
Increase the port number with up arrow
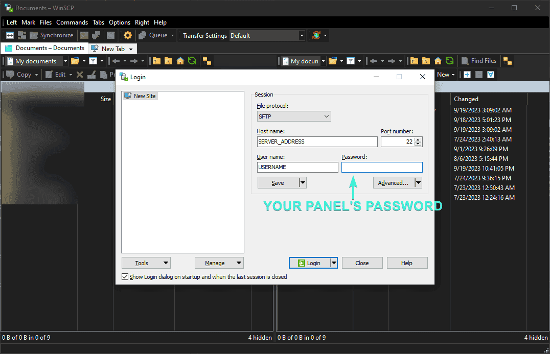pos(418,139)
